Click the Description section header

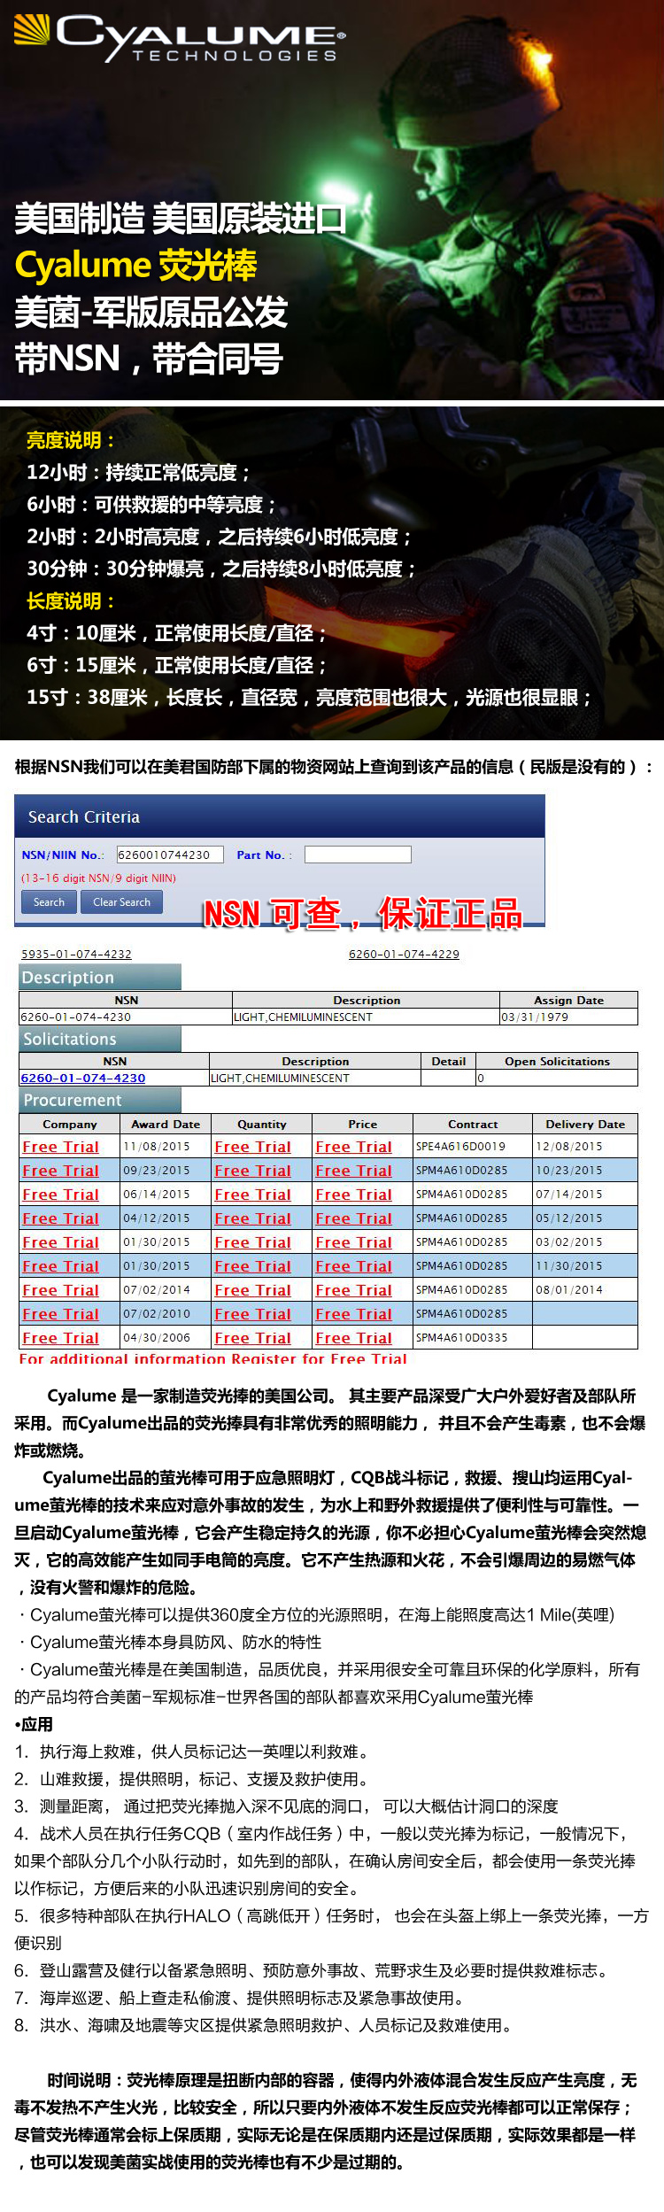[x=100, y=977]
